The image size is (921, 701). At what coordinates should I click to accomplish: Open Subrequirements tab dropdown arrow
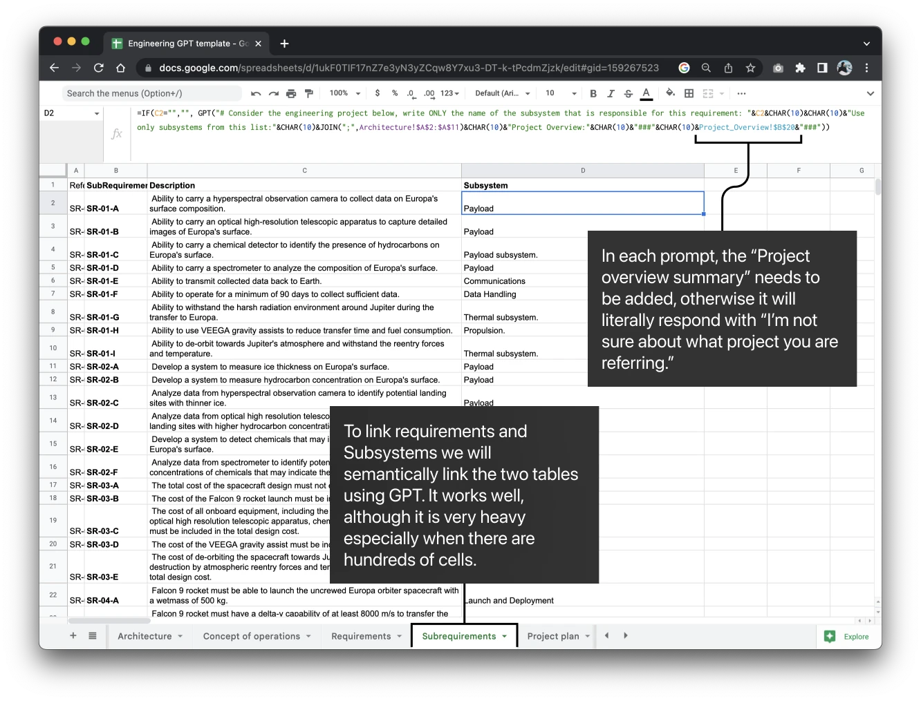[x=505, y=636]
